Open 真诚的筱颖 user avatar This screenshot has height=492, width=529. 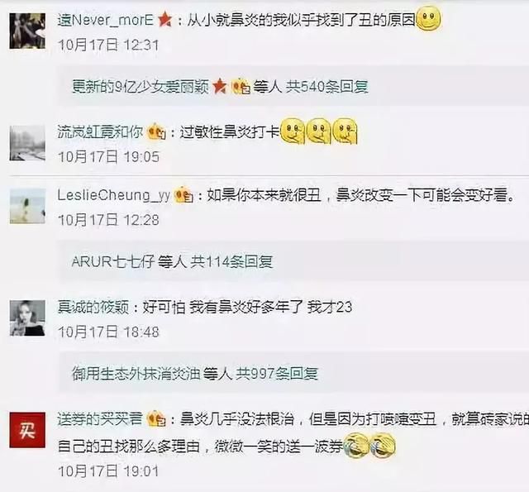(27, 318)
